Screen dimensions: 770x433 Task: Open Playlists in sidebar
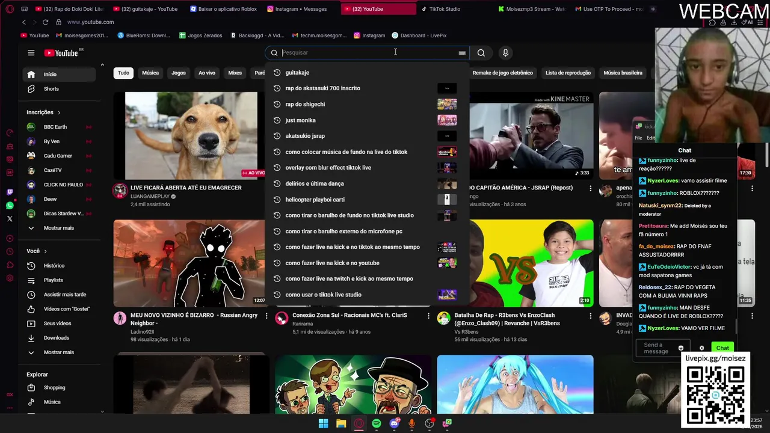tap(58, 280)
